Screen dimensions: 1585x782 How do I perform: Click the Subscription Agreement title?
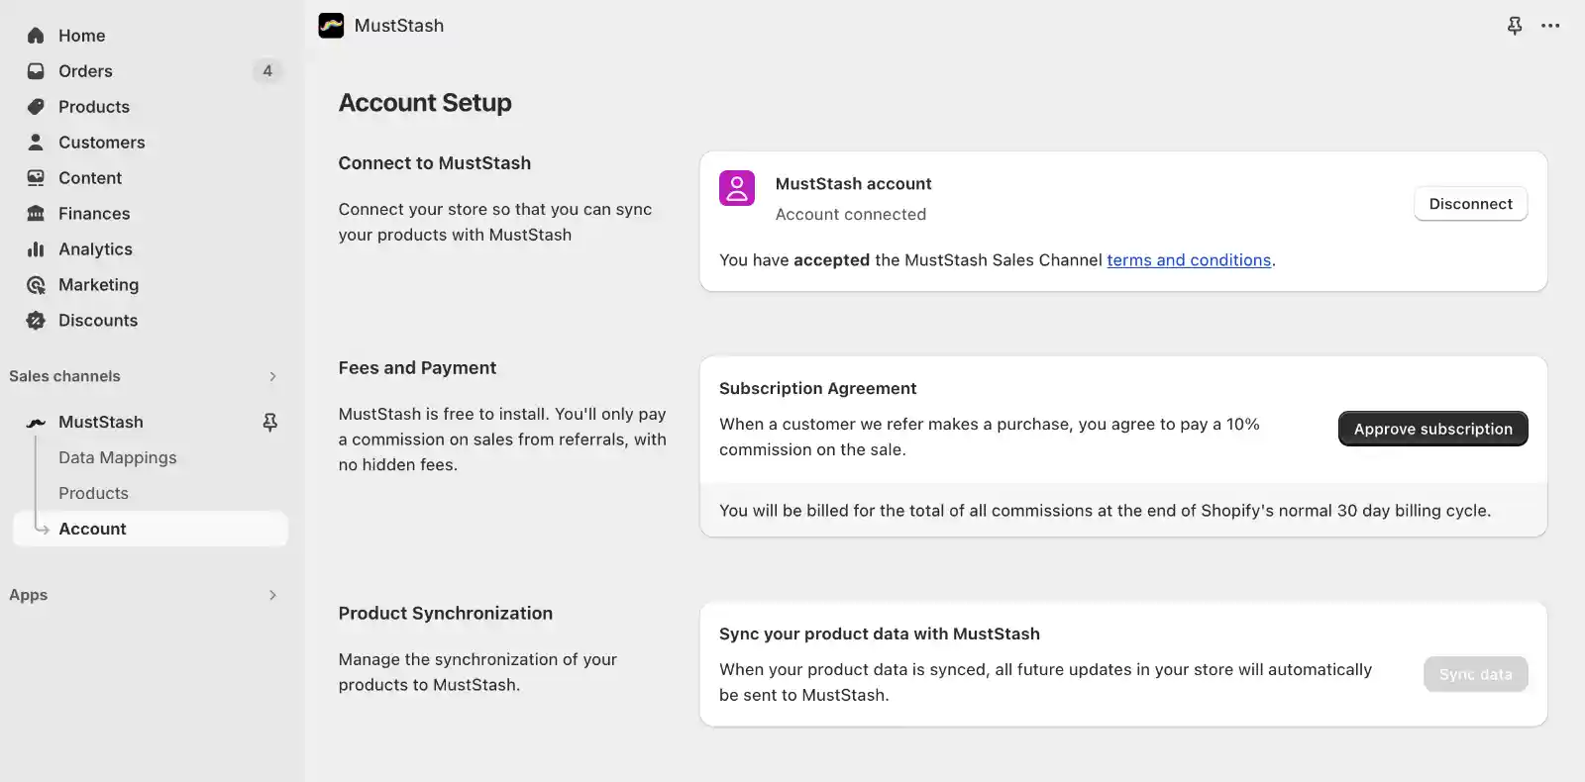pos(817,389)
